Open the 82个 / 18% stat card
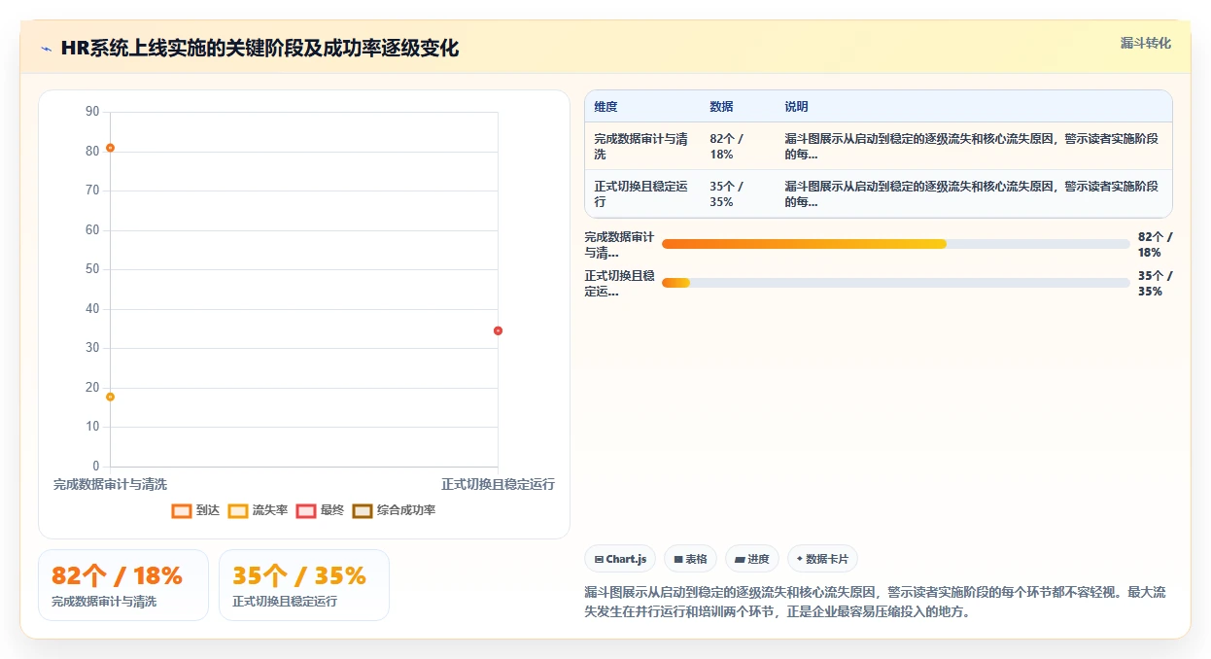Screen dimensions: 1211x659 [123, 585]
